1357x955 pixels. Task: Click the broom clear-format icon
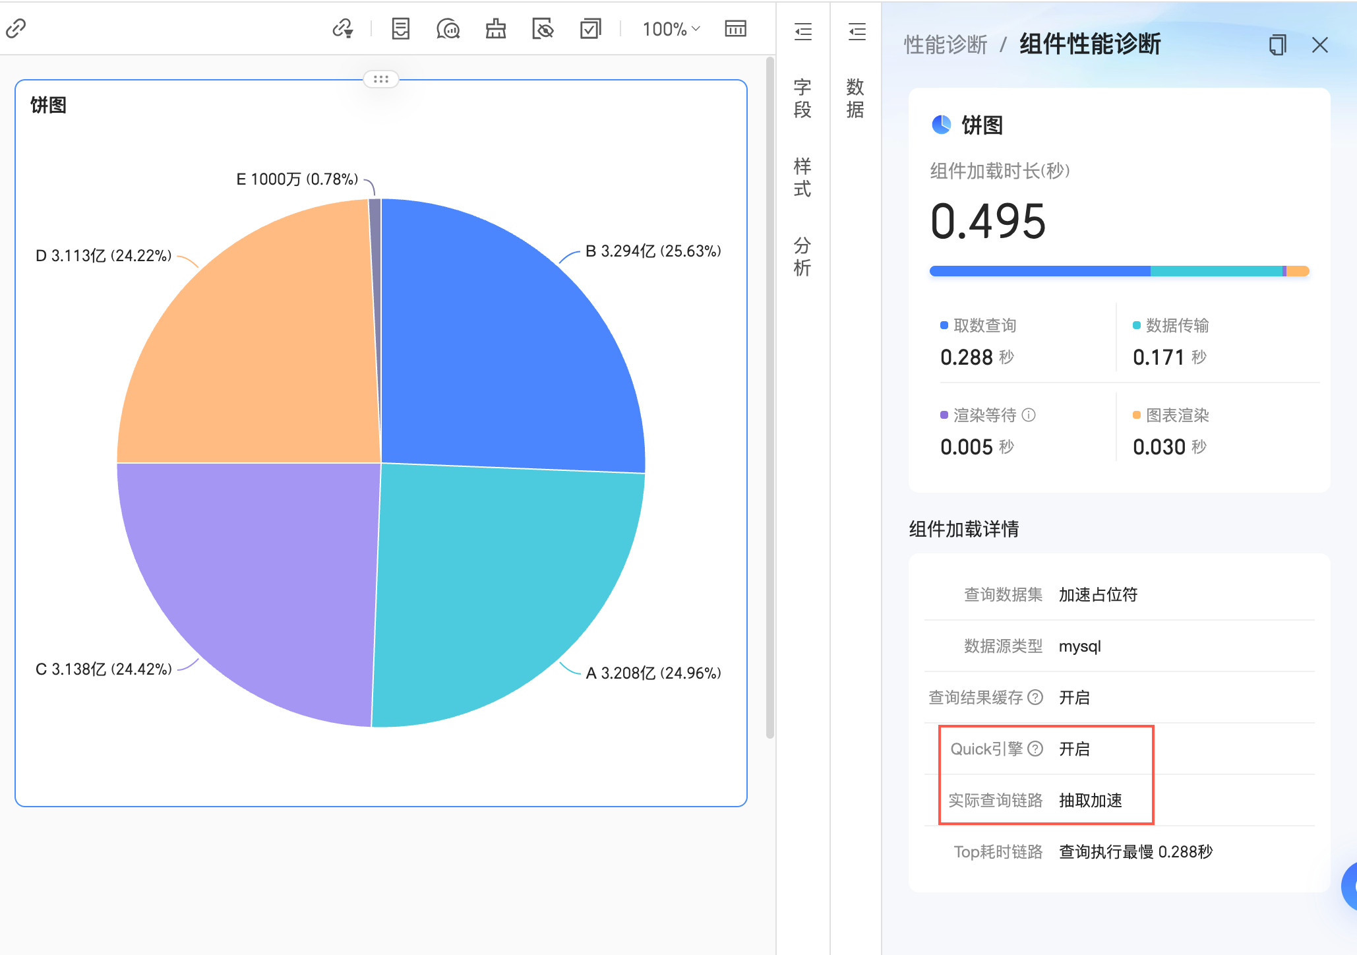click(x=495, y=28)
